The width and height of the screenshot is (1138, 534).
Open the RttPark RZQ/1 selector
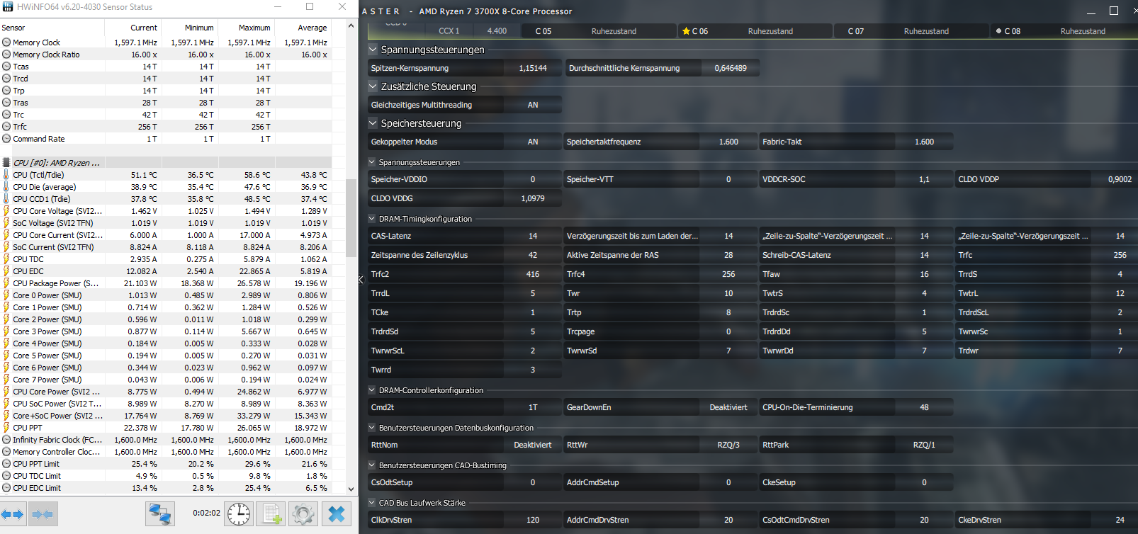924,445
